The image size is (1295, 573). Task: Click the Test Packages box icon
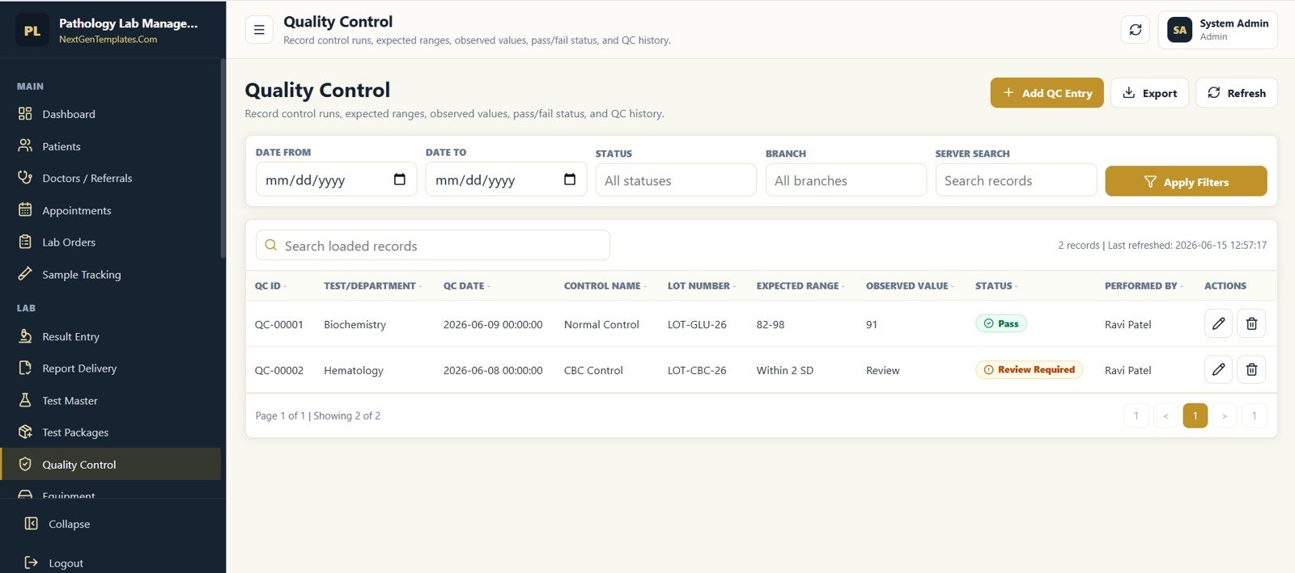pos(25,432)
